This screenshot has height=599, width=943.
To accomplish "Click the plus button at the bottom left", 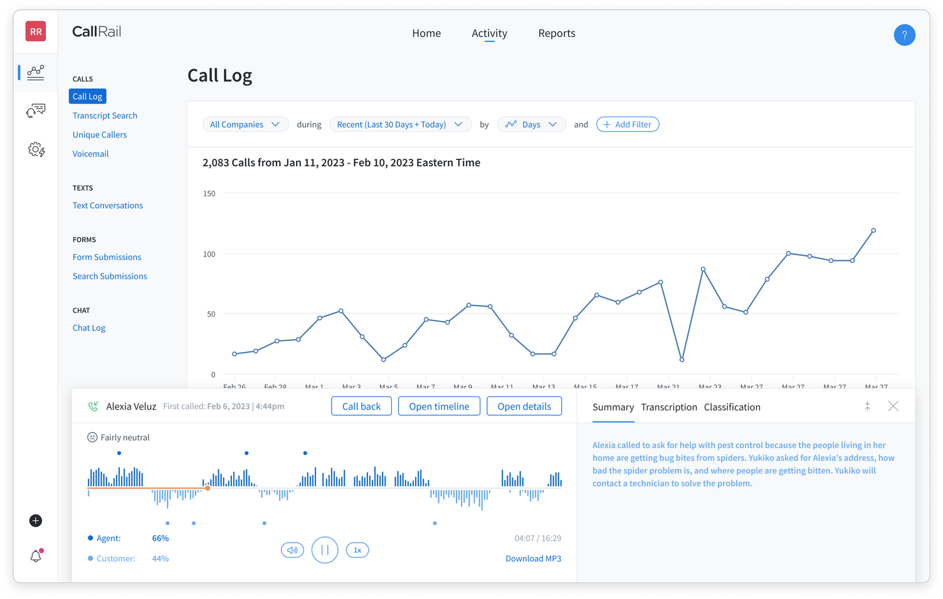I will pyautogui.click(x=35, y=521).
